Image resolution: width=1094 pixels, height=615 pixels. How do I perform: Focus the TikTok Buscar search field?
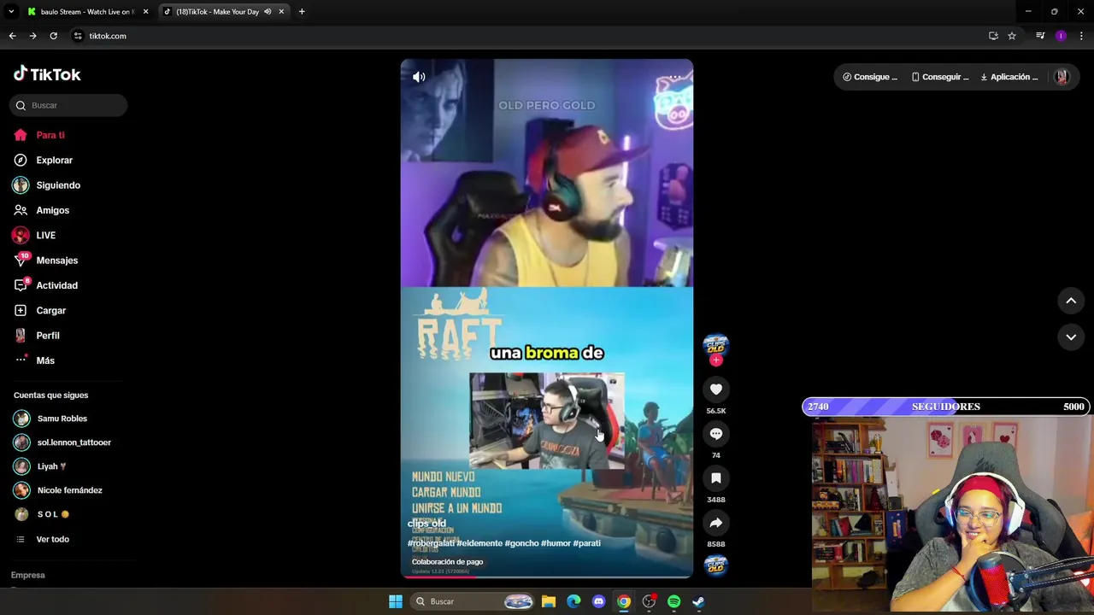tap(68, 105)
